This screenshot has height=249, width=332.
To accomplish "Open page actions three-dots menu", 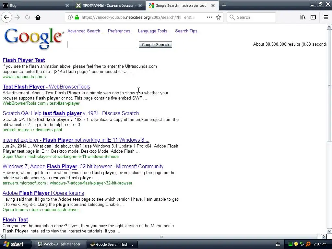I will point(209,17).
